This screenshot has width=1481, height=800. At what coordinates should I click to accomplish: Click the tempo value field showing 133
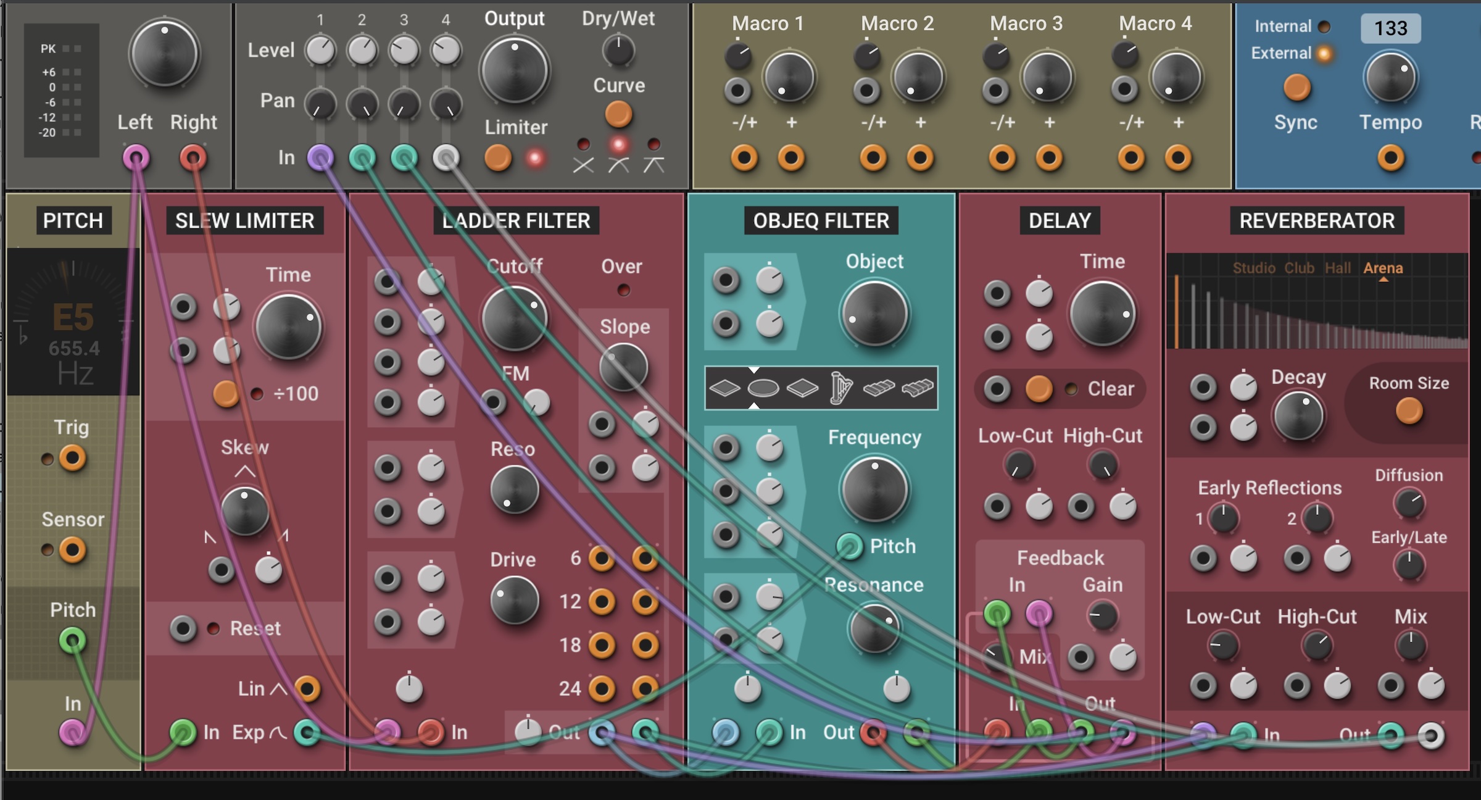[1390, 28]
